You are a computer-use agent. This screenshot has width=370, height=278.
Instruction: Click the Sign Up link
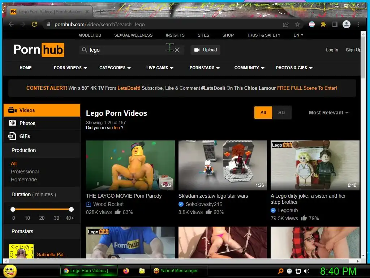(353, 50)
